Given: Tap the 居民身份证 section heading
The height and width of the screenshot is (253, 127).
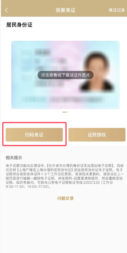Looking at the screenshot, I should (19, 25).
